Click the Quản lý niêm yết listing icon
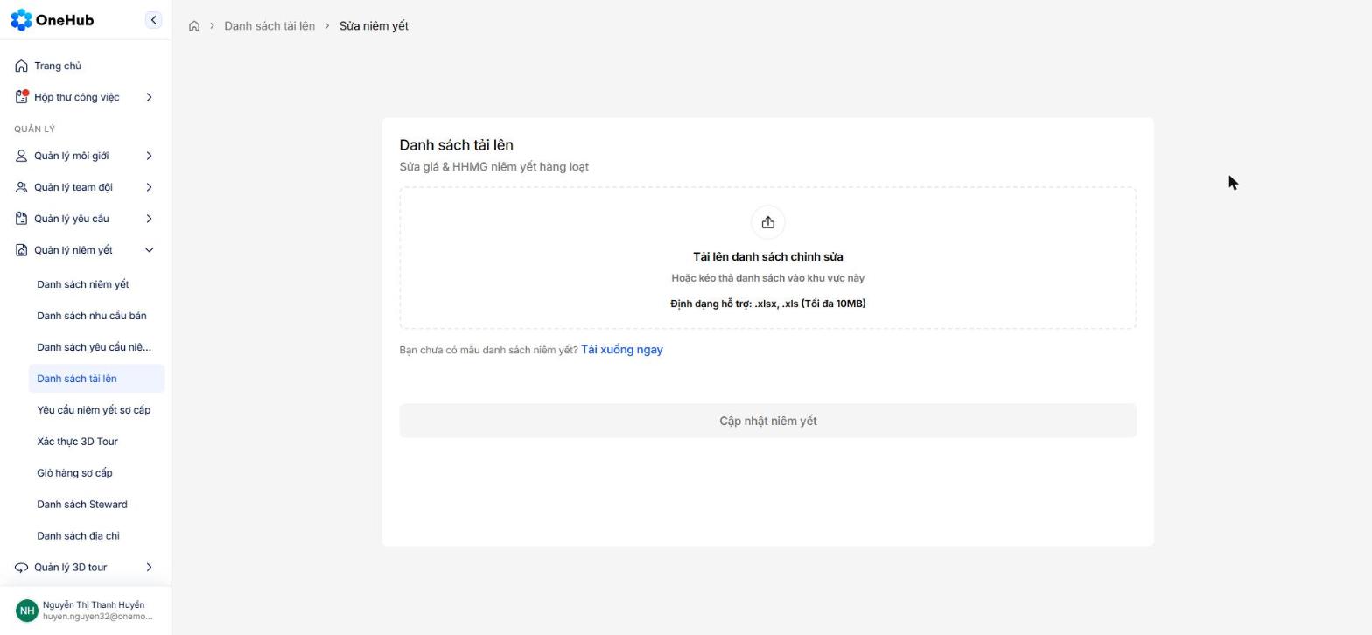Image resolution: width=1372 pixels, height=635 pixels. [x=21, y=250]
